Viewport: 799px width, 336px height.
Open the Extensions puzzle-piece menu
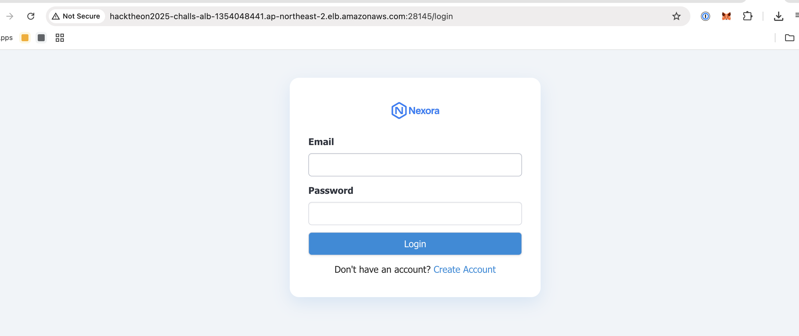tap(748, 16)
